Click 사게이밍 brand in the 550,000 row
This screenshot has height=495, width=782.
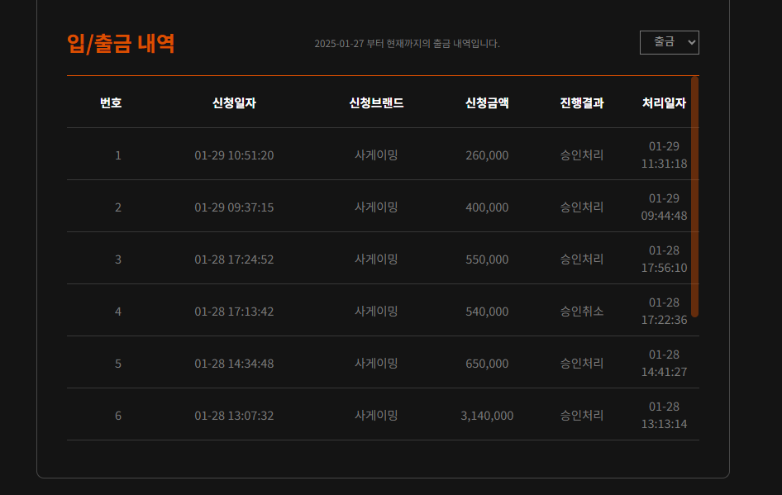376,259
